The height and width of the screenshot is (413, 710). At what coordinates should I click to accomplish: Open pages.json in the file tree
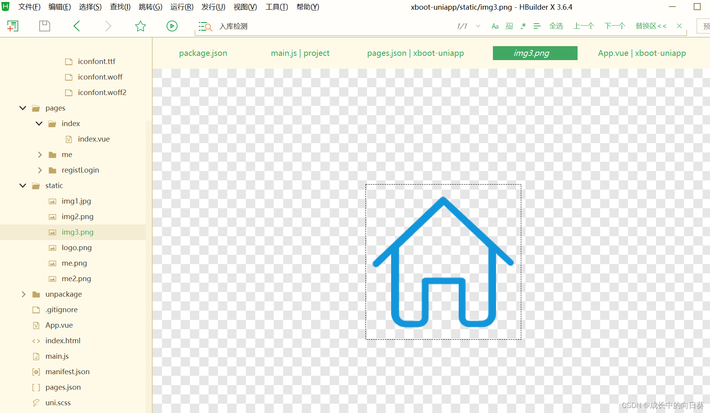pyautogui.click(x=63, y=387)
